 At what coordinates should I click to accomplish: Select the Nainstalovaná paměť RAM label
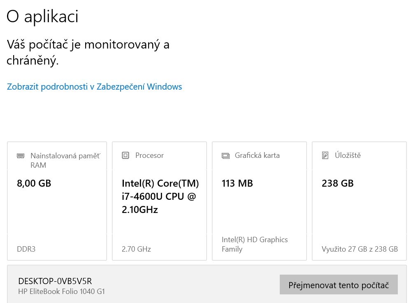coord(65,160)
